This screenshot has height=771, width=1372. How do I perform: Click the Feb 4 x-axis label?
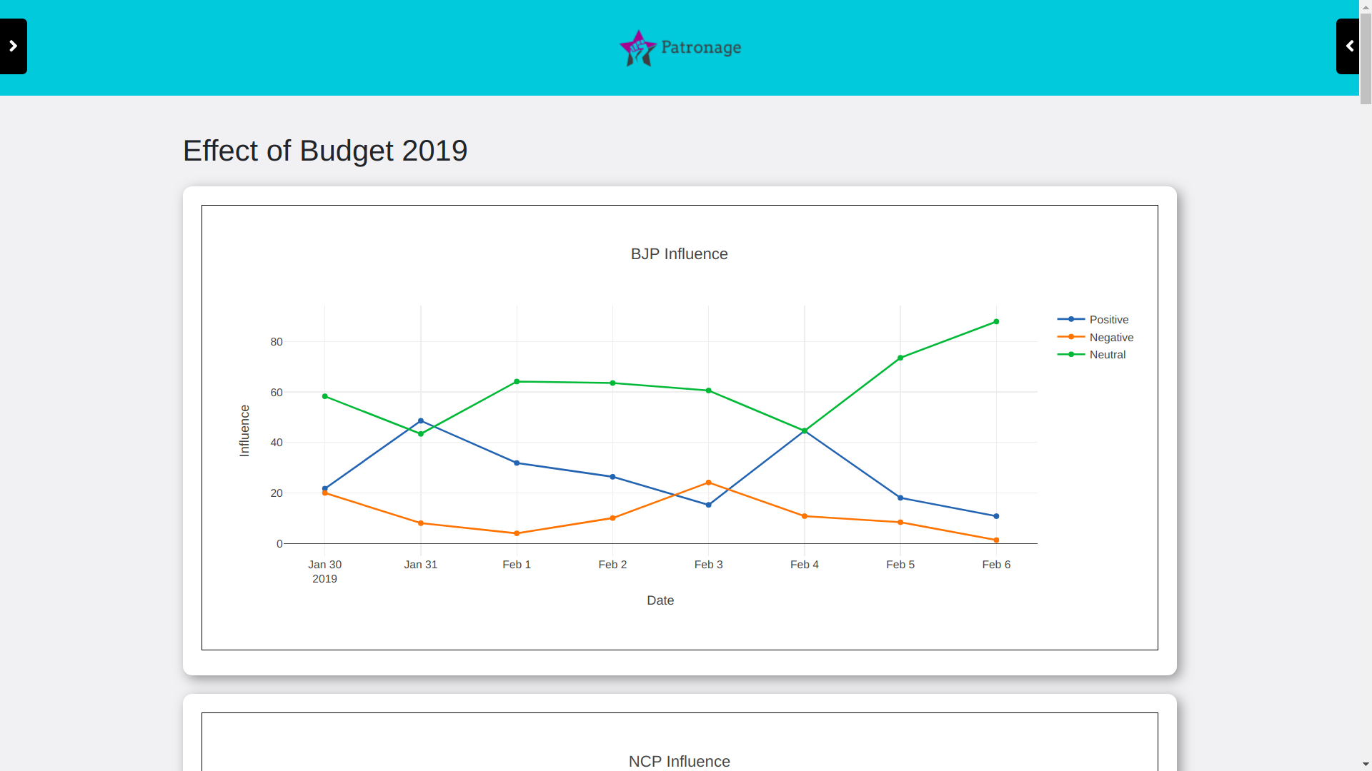[x=805, y=565]
